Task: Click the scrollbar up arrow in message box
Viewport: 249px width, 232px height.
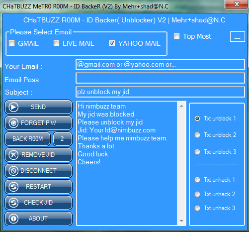Action: point(181,106)
